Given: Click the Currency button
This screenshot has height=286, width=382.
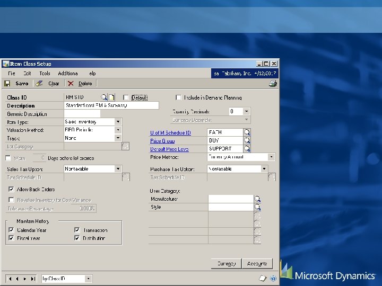Looking at the screenshot, I should tap(226, 264).
